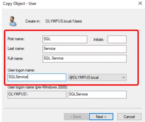The image size is (145, 122).
Task: Expand the UPN suffix chevron arrow
Action: (x=124, y=77)
